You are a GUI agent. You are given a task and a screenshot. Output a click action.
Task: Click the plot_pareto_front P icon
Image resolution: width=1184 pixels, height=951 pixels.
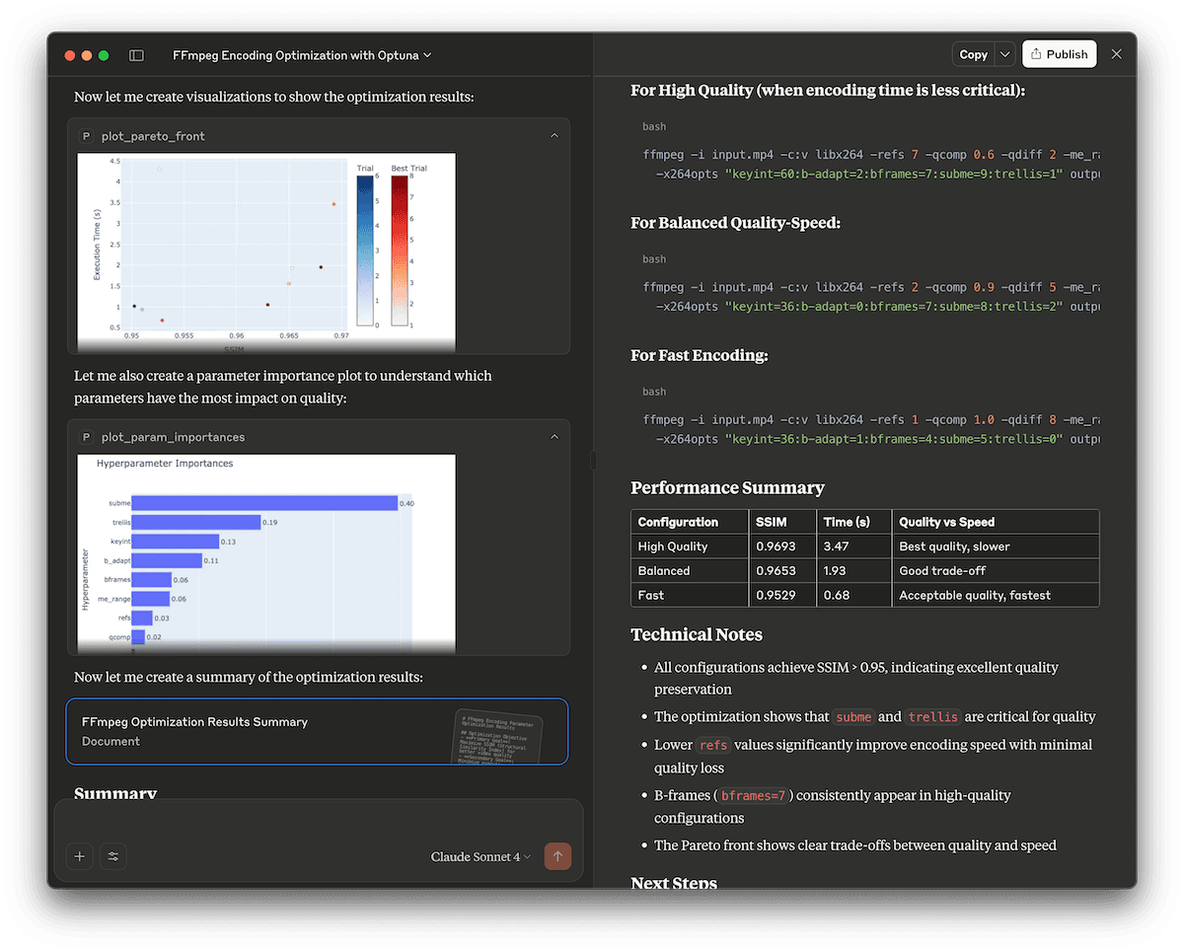click(x=86, y=135)
